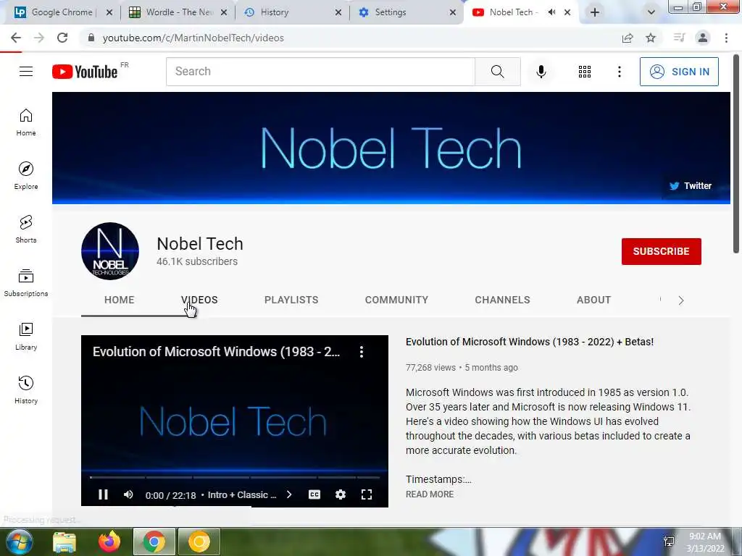The image size is (742, 556).
Task: Launch Firefox from the taskbar
Action: pyautogui.click(x=109, y=542)
